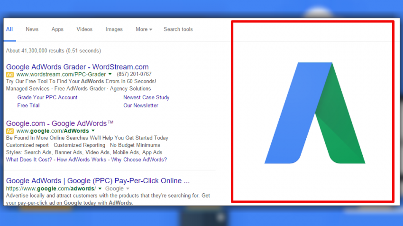The height and width of the screenshot is (226, 403).
Task: Click the Ad badge beside www.google.com/AdWords
Action: click(x=9, y=131)
